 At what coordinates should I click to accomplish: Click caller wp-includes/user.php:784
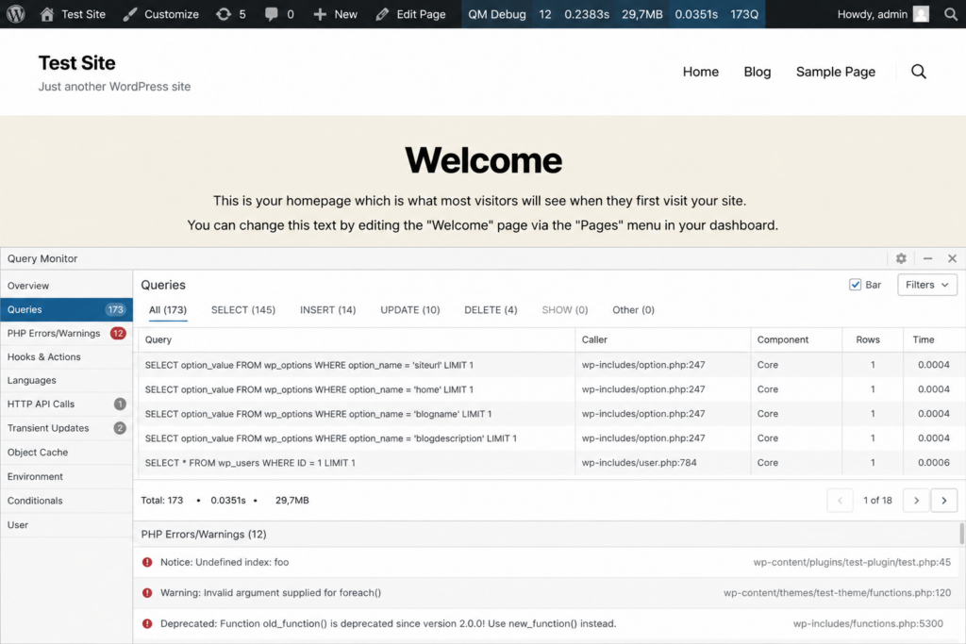(639, 462)
